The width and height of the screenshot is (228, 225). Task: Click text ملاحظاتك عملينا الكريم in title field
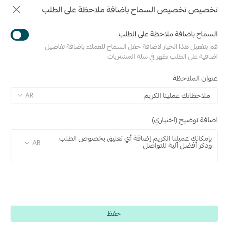177,96
